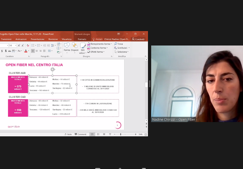The width and height of the screenshot is (243, 169).
Task: Apply bulleted list formatting
Action: (x=33, y=45)
